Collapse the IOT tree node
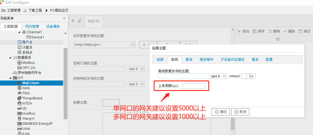Viewport: 313px width, 135px height. pyautogui.click(x=10, y=78)
